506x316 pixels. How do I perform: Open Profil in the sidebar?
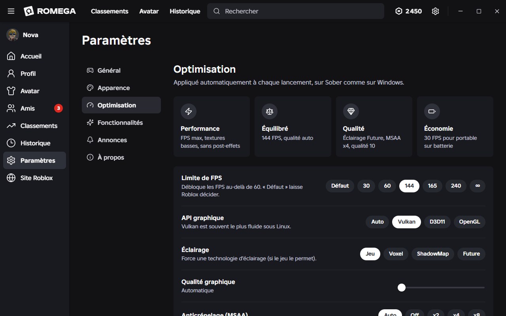pyautogui.click(x=34, y=73)
